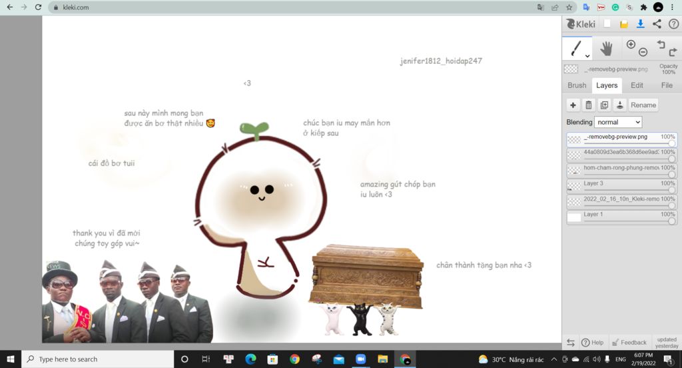Switch to the File tab
Screen dimensions: 682x368
[667, 85]
